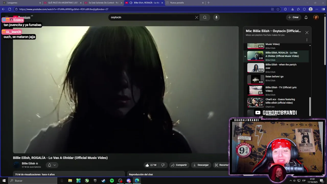Close the Lessgames tab
Viewport: 327px width, 184px height.
click(x=40, y=3)
